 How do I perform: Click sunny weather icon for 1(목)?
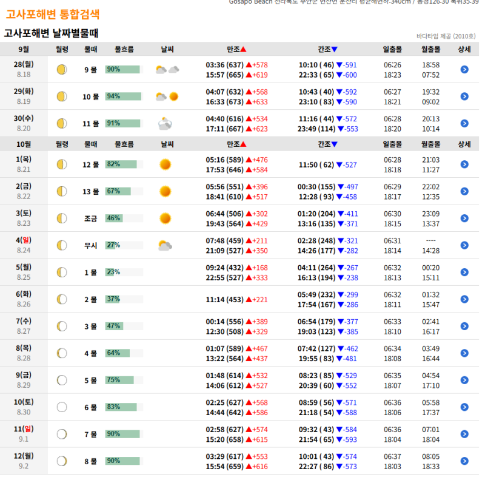click(x=165, y=164)
